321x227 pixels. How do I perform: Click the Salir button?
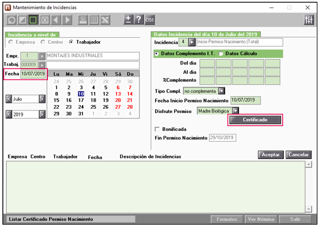tap(295, 219)
